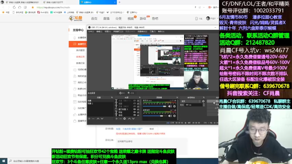This screenshot has height=164, width=292.
Task: Open OBS 视图(V) menu
Action: click(108, 32)
